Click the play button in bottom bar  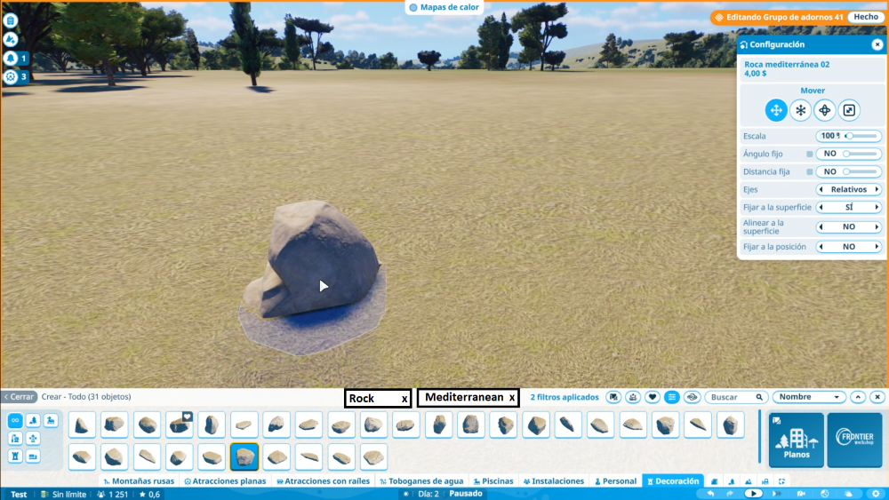(x=753, y=494)
